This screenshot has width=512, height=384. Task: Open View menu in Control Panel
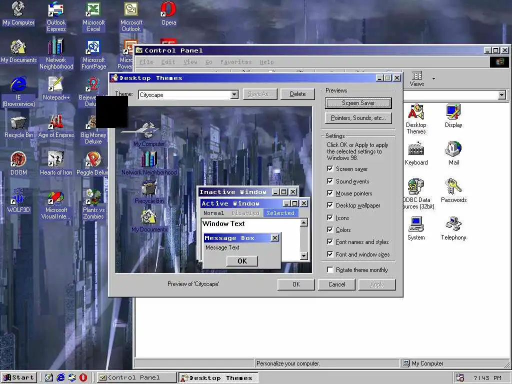click(x=190, y=61)
